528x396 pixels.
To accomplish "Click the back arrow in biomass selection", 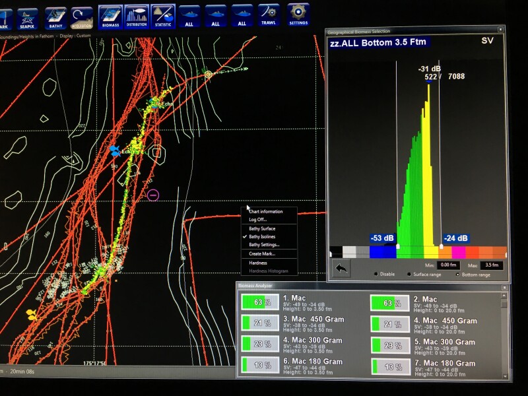I will coord(341,268).
